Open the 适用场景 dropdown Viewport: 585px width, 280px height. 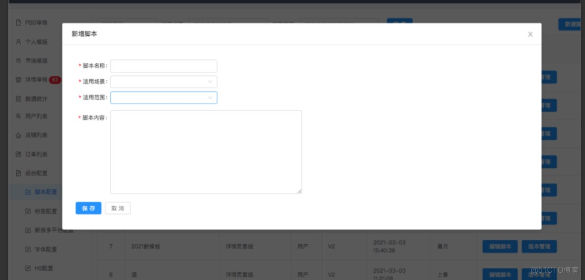pyautogui.click(x=164, y=81)
